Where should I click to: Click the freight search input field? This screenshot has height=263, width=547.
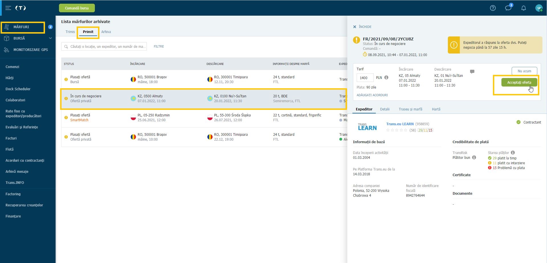104,46
